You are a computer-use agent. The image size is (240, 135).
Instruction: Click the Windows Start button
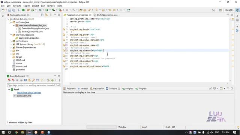(3, 132)
